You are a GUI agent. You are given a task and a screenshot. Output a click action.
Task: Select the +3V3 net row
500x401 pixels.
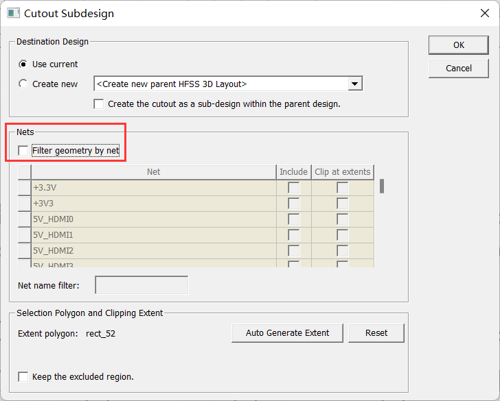154,204
